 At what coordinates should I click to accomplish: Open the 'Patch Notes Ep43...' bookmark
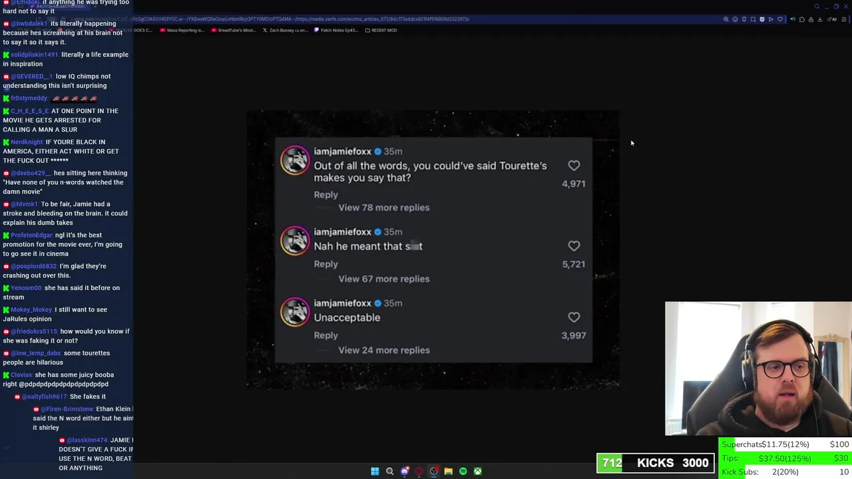tap(336, 30)
